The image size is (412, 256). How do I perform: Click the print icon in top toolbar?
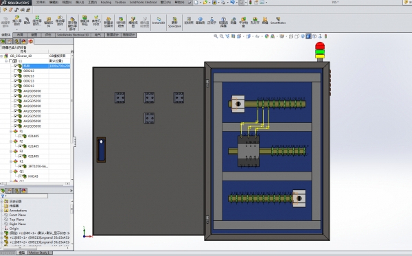click(x=223, y=2)
